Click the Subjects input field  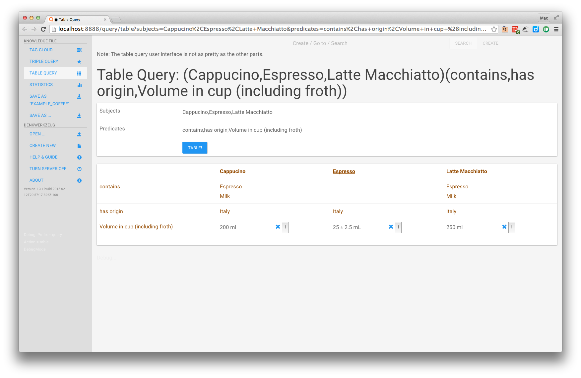368,112
